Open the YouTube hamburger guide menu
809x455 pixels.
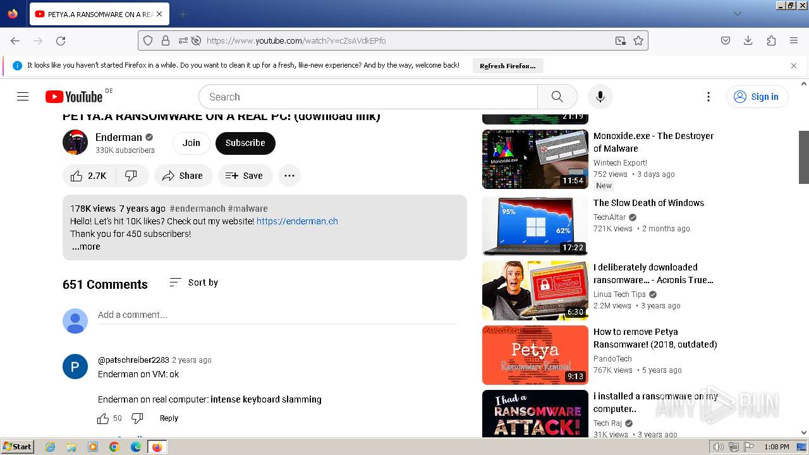click(23, 97)
